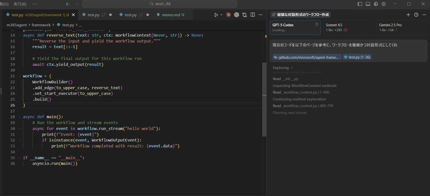
Task: Click the '.build()' code line
Action: coord(42,99)
